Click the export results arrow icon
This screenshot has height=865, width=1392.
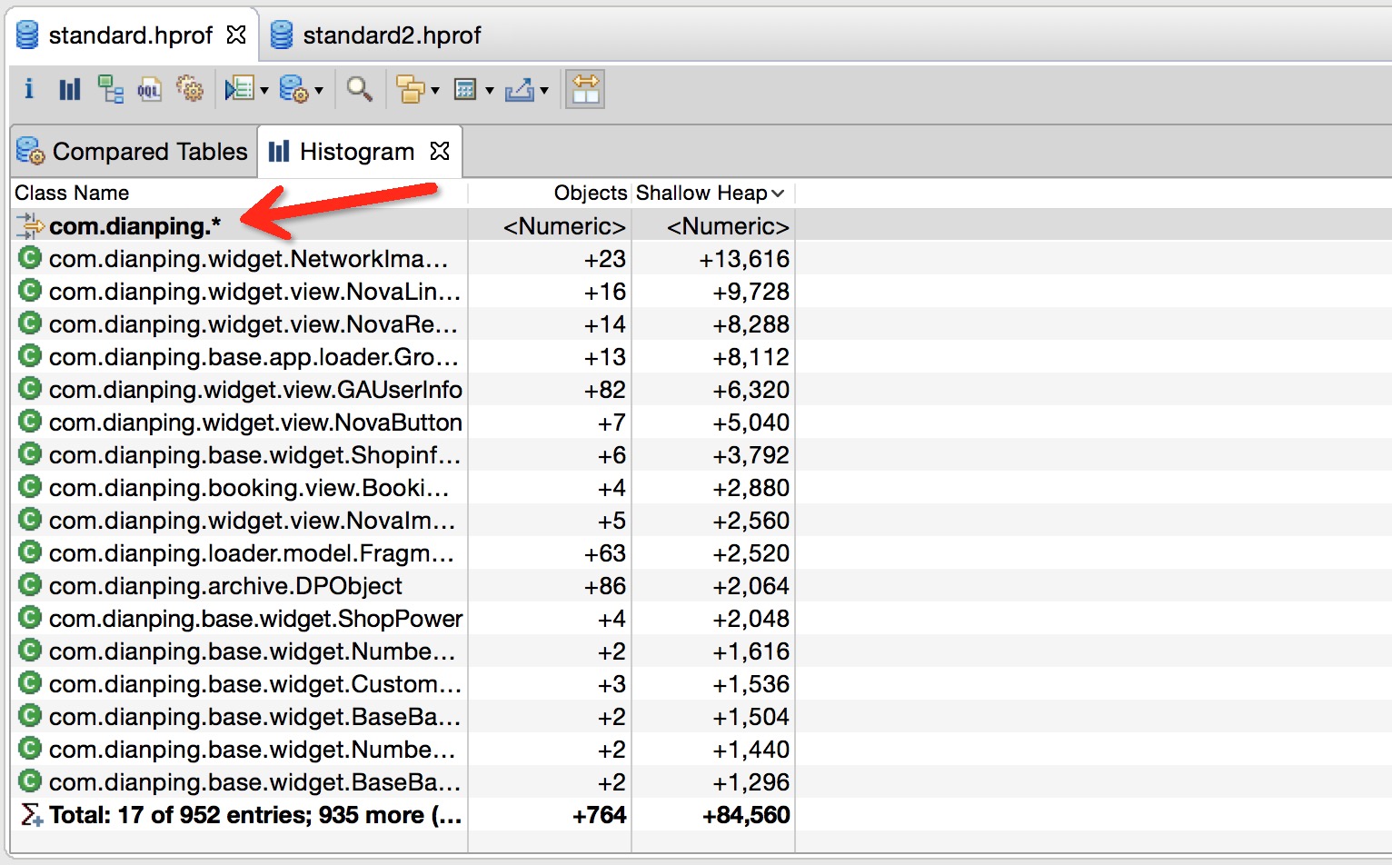pos(520,89)
